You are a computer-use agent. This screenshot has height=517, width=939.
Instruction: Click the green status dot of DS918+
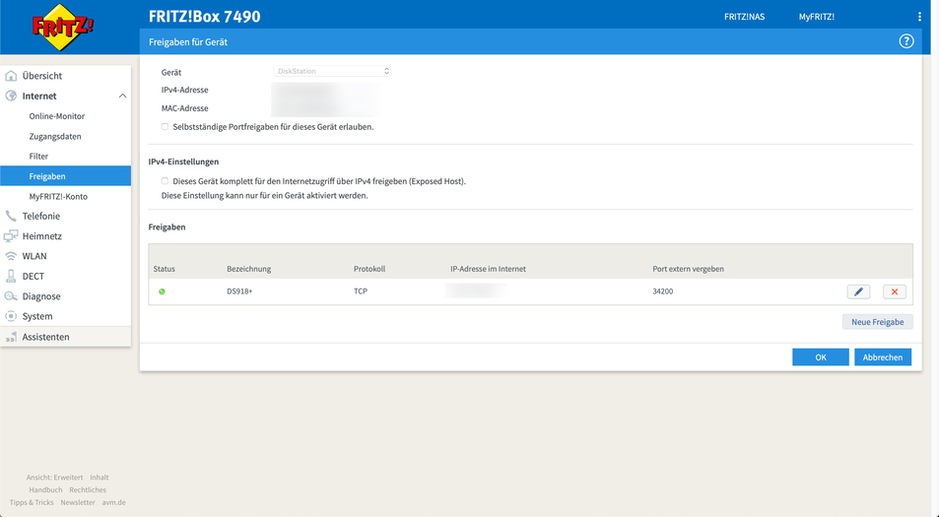162,291
